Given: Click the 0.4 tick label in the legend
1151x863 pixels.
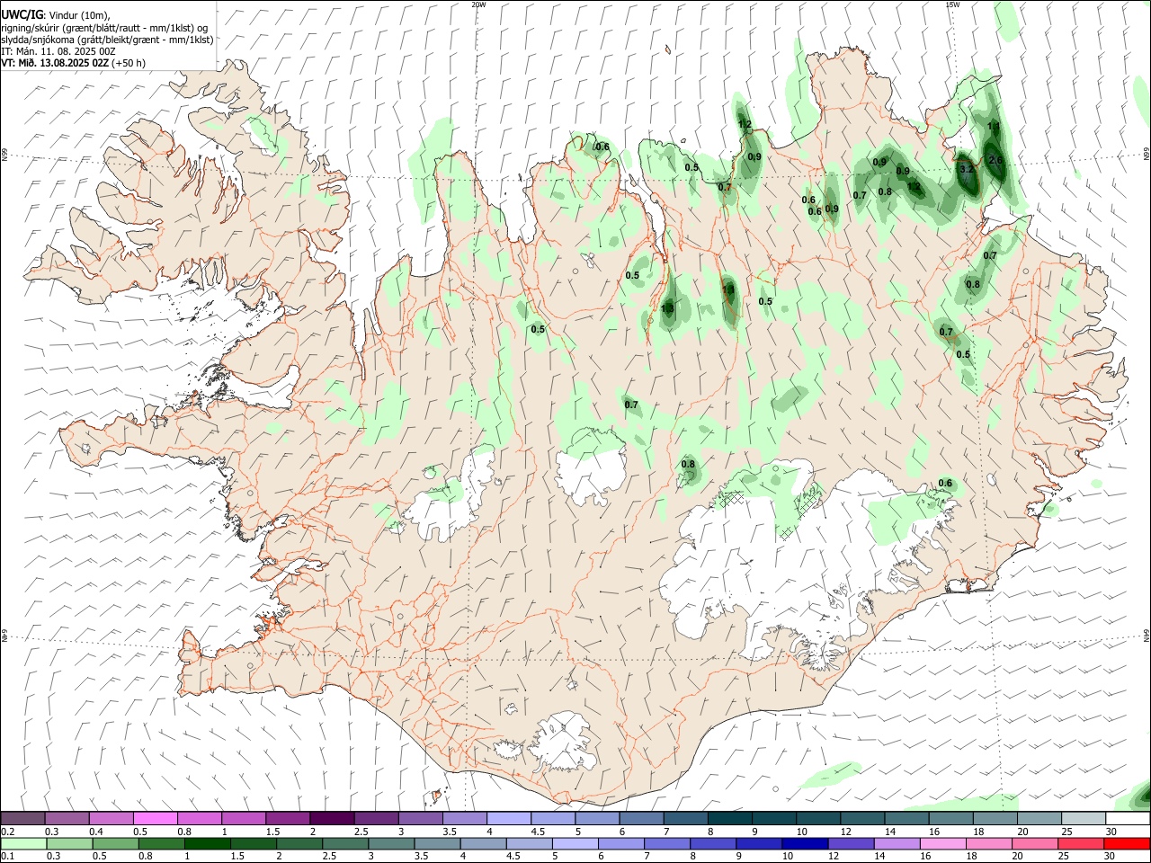Looking at the screenshot, I should coord(96,832).
